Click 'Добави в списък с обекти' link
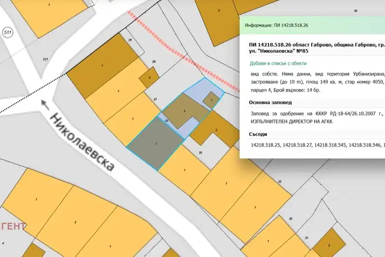Image resolution: width=385 pixels, height=257 pixels. (x=278, y=64)
